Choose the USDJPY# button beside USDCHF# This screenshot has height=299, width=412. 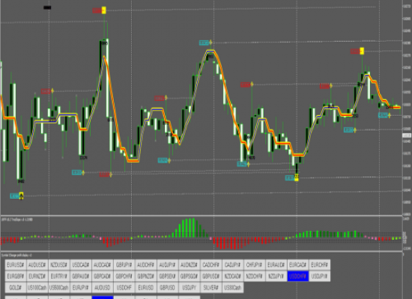click(320, 276)
